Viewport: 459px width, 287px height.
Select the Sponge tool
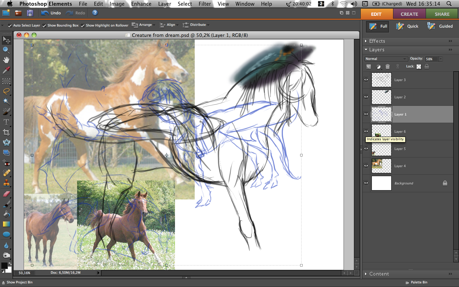coord(6,255)
